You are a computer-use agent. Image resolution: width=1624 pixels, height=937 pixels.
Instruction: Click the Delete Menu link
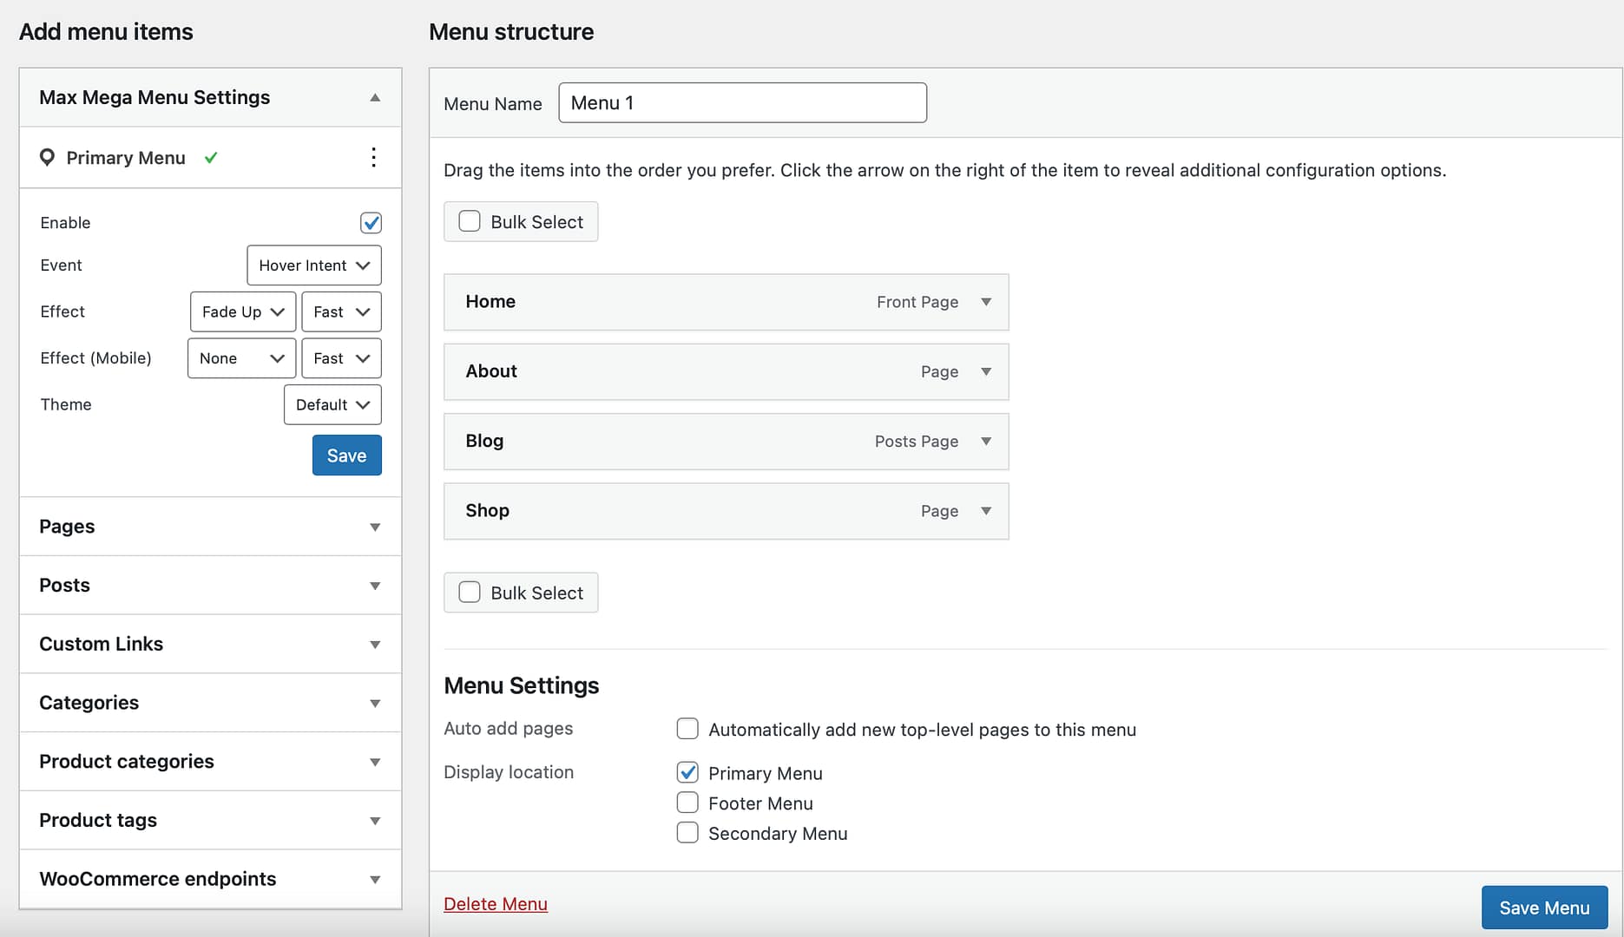pyautogui.click(x=496, y=904)
